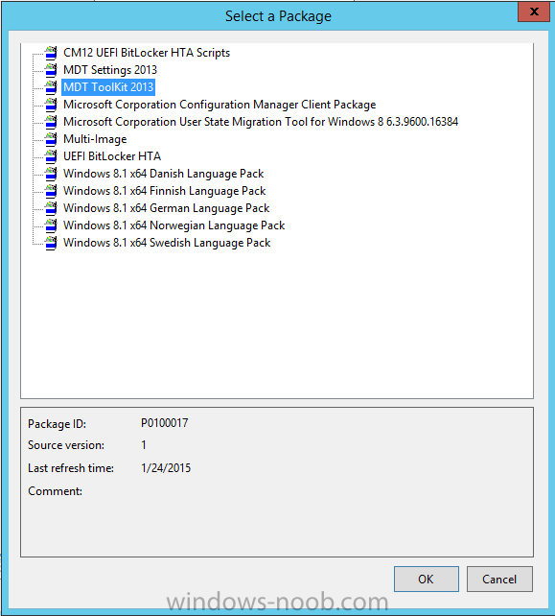Click icon beside Swedish Language Pack
The image size is (555, 616).
[x=51, y=243]
